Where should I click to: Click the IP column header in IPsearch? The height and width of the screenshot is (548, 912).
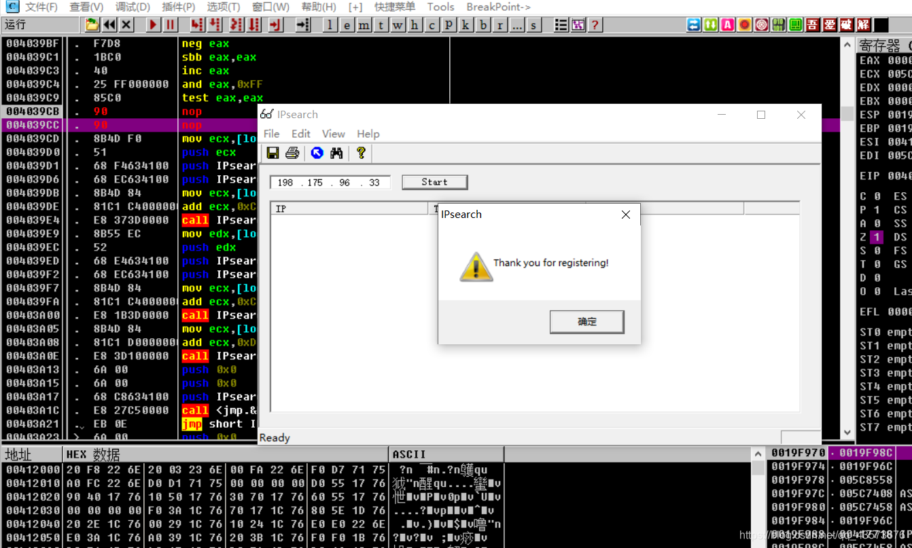pyautogui.click(x=350, y=208)
